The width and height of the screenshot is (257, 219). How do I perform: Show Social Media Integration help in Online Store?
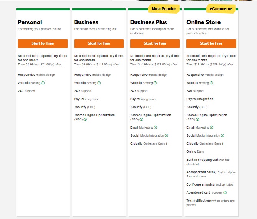point(222,135)
